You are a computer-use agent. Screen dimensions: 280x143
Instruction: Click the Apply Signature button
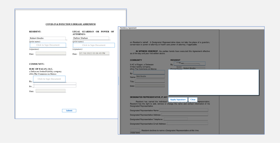[x=178, y=100]
